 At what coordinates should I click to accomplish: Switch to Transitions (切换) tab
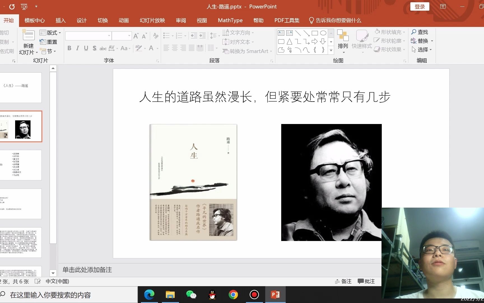[103, 20]
